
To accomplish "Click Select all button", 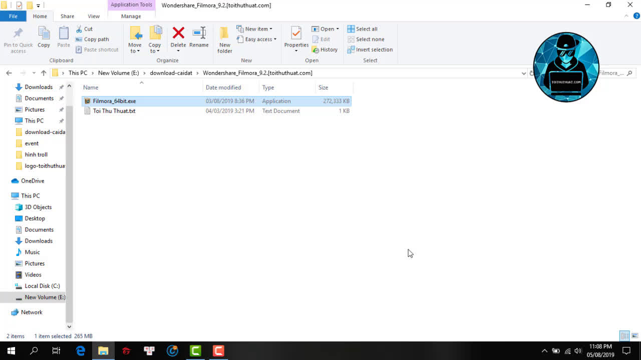I will click(x=363, y=29).
